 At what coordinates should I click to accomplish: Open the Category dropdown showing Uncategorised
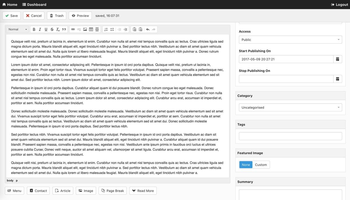[290, 107]
